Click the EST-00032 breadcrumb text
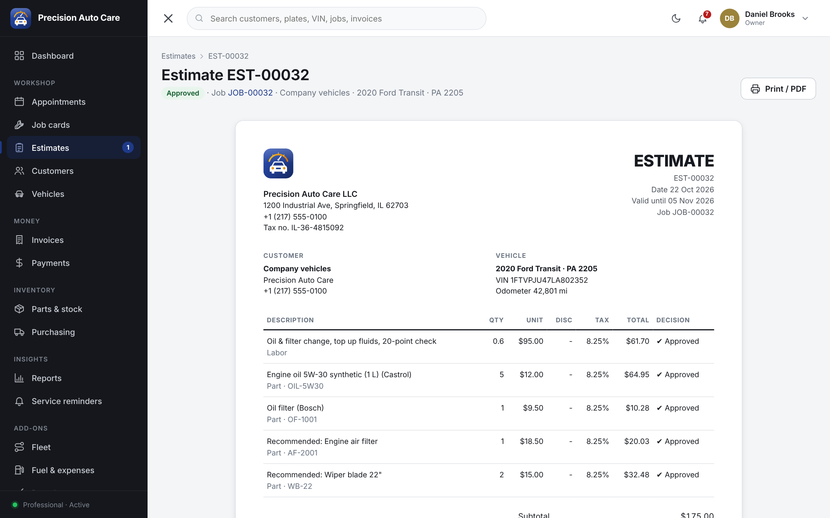Image resolution: width=830 pixels, height=518 pixels. [x=228, y=56]
